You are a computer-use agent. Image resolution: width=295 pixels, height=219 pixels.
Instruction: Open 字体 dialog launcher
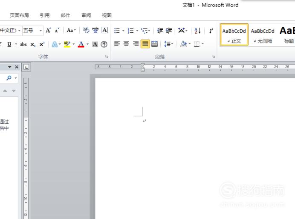(107, 57)
